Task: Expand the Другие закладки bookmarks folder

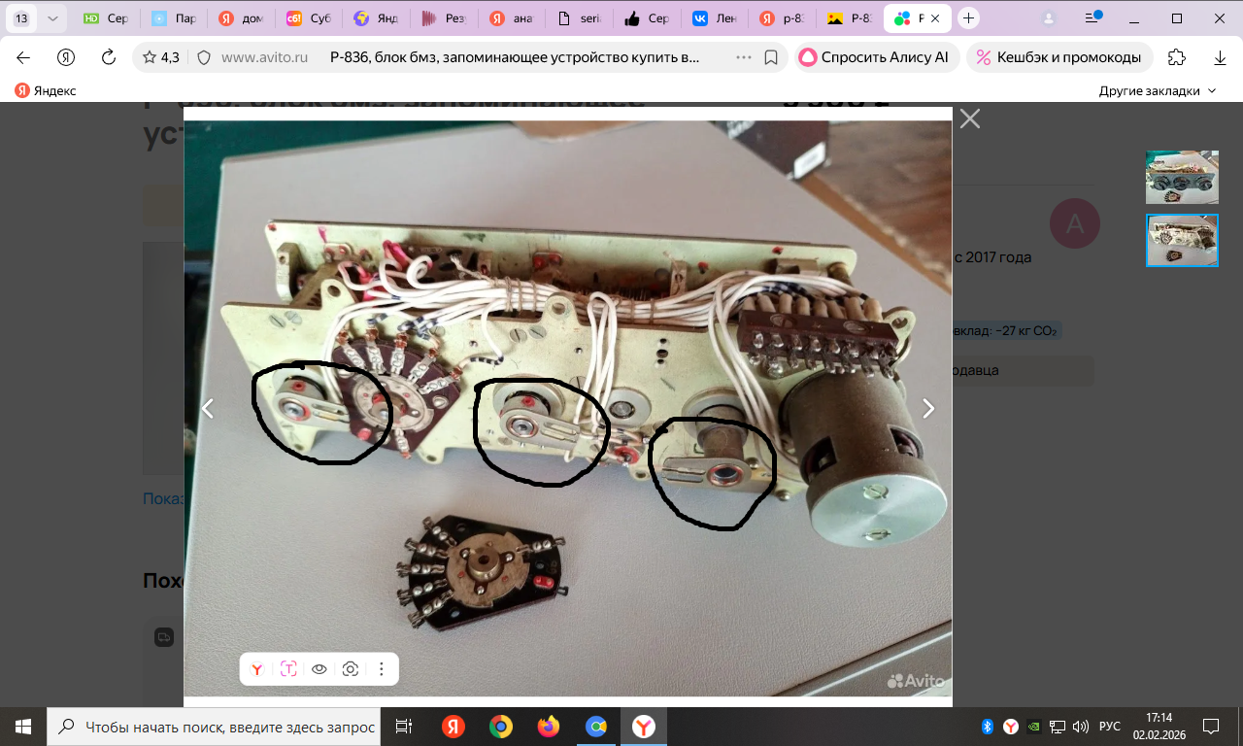Action: click(1158, 90)
